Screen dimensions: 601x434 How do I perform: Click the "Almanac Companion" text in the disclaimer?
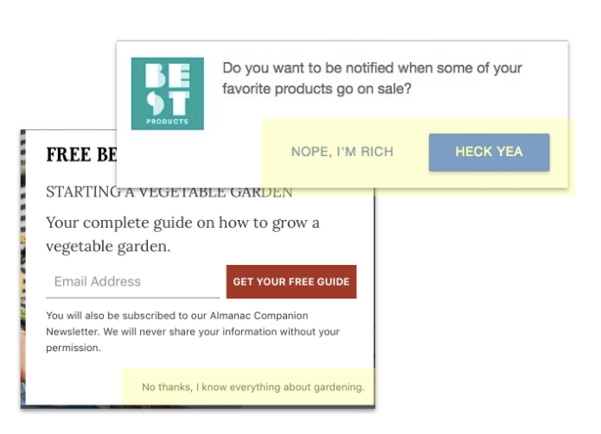tap(259, 316)
